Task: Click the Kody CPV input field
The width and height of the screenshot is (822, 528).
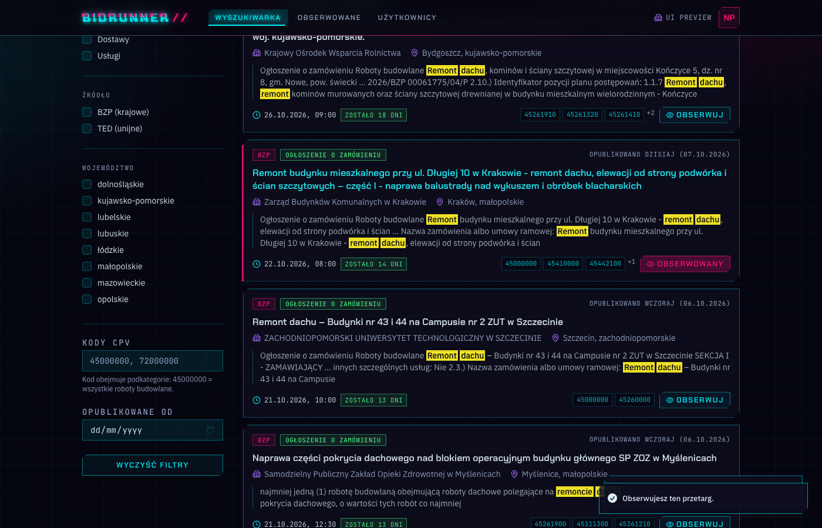Action: pyautogui.click(x=153, y=361)
